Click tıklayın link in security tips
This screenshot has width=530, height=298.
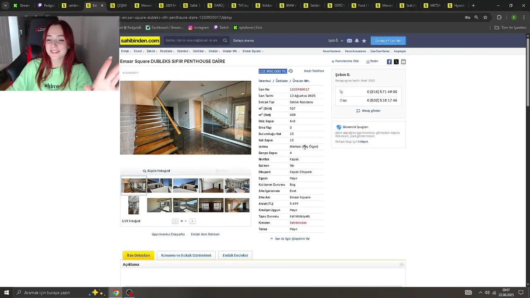coord(363,142)
